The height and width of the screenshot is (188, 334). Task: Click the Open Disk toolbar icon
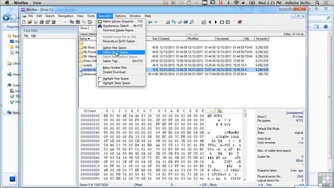coord(168,22)
